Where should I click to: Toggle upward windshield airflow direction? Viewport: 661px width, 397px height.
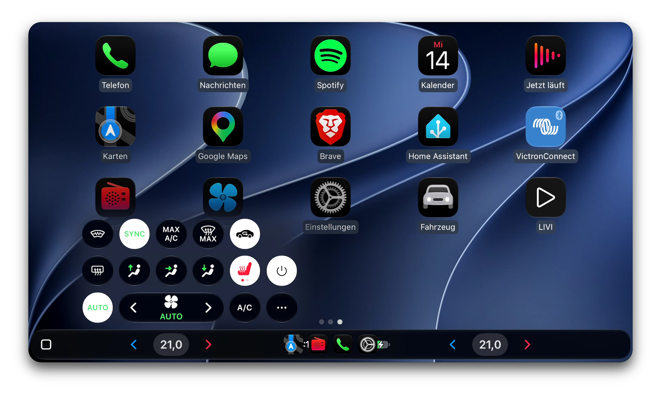(134, 271)
